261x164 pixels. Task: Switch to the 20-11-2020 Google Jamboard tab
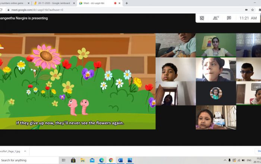(x=54, y=3)
